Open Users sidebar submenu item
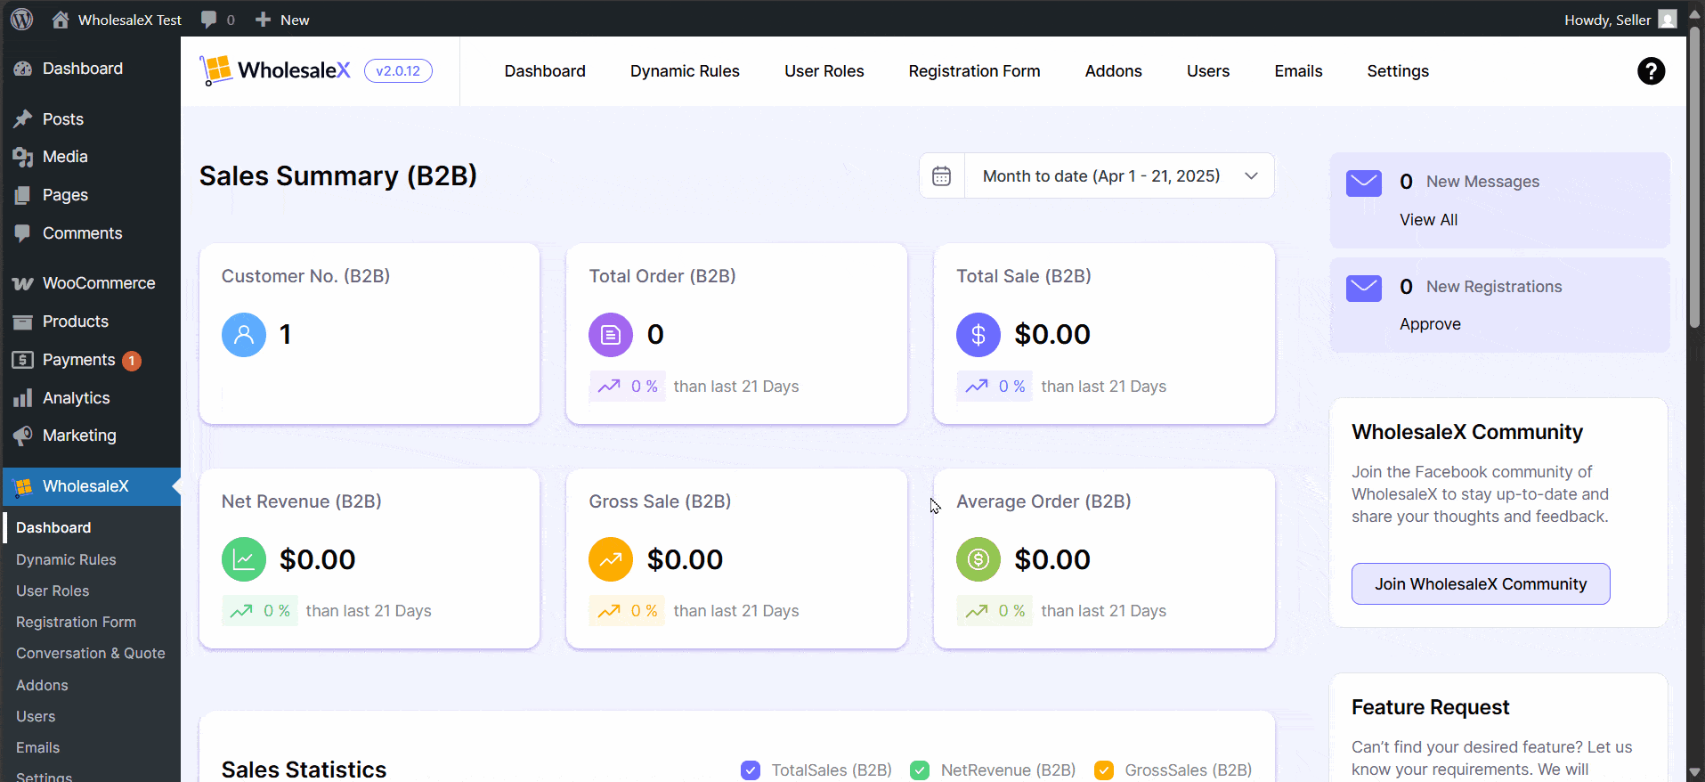The width and height of the screenshot is (1705, 782). 36,717
